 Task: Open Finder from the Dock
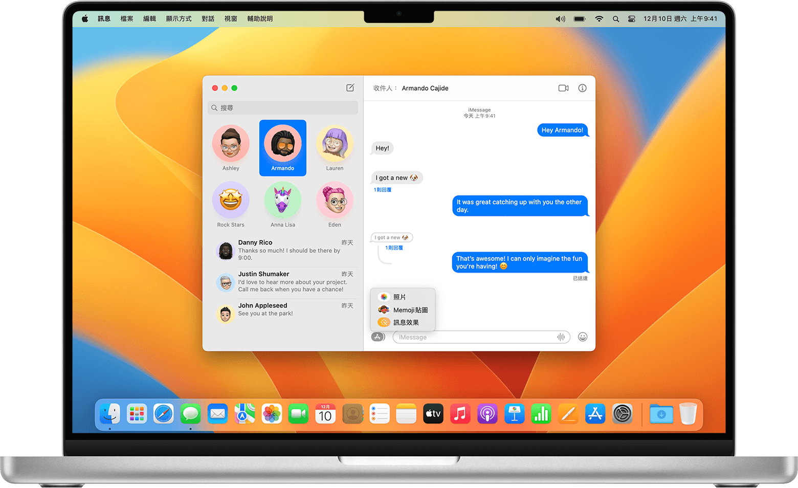click(x=109, y=413)
